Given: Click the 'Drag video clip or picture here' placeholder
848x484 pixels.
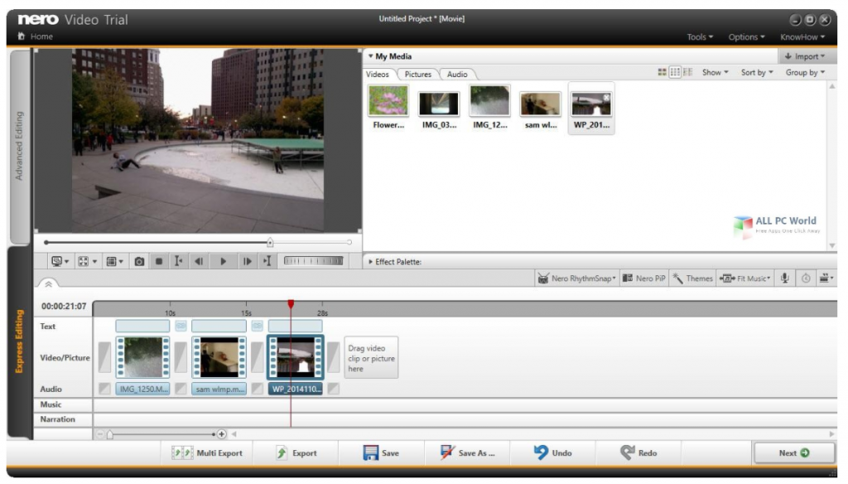Looking at the screenshot, I should (x=371, y=358).
